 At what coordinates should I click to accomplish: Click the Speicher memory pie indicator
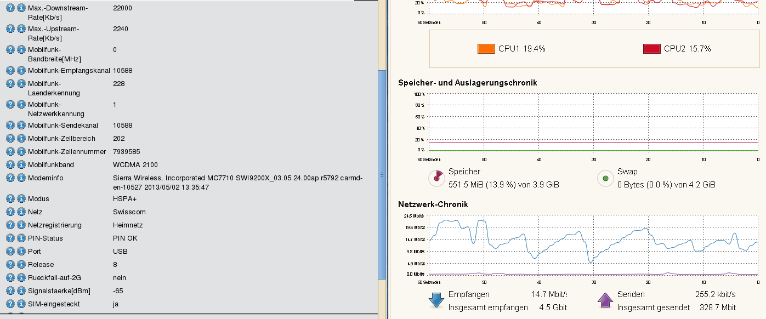(436, 178)
